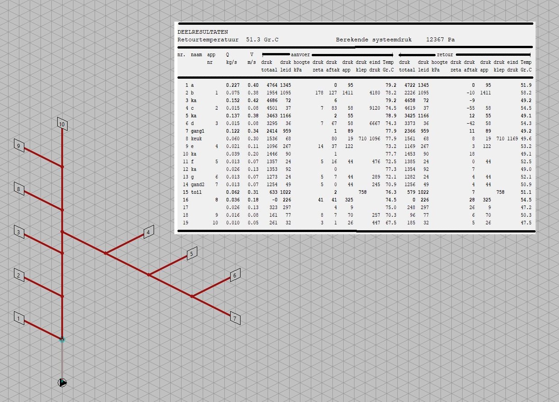Select node tag 9 in the diagram
This screenshot has width=559, height=402.
(x=18, y=146)
